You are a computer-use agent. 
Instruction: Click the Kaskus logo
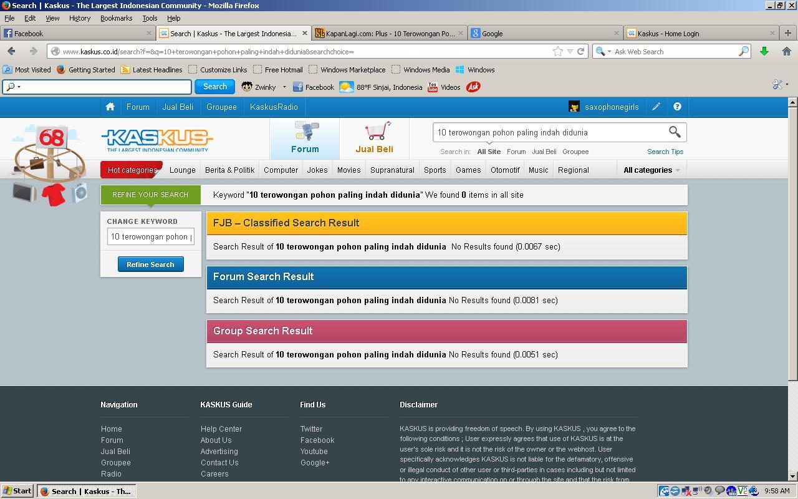tap(156, 140)
